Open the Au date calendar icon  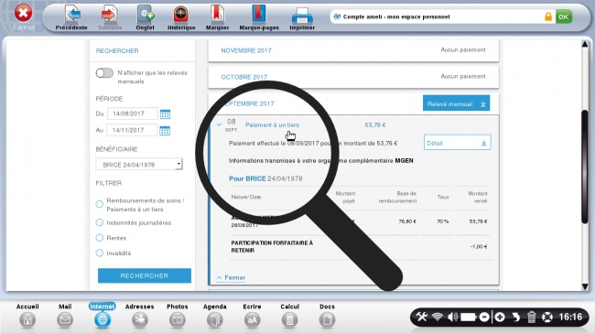[165, 131]
